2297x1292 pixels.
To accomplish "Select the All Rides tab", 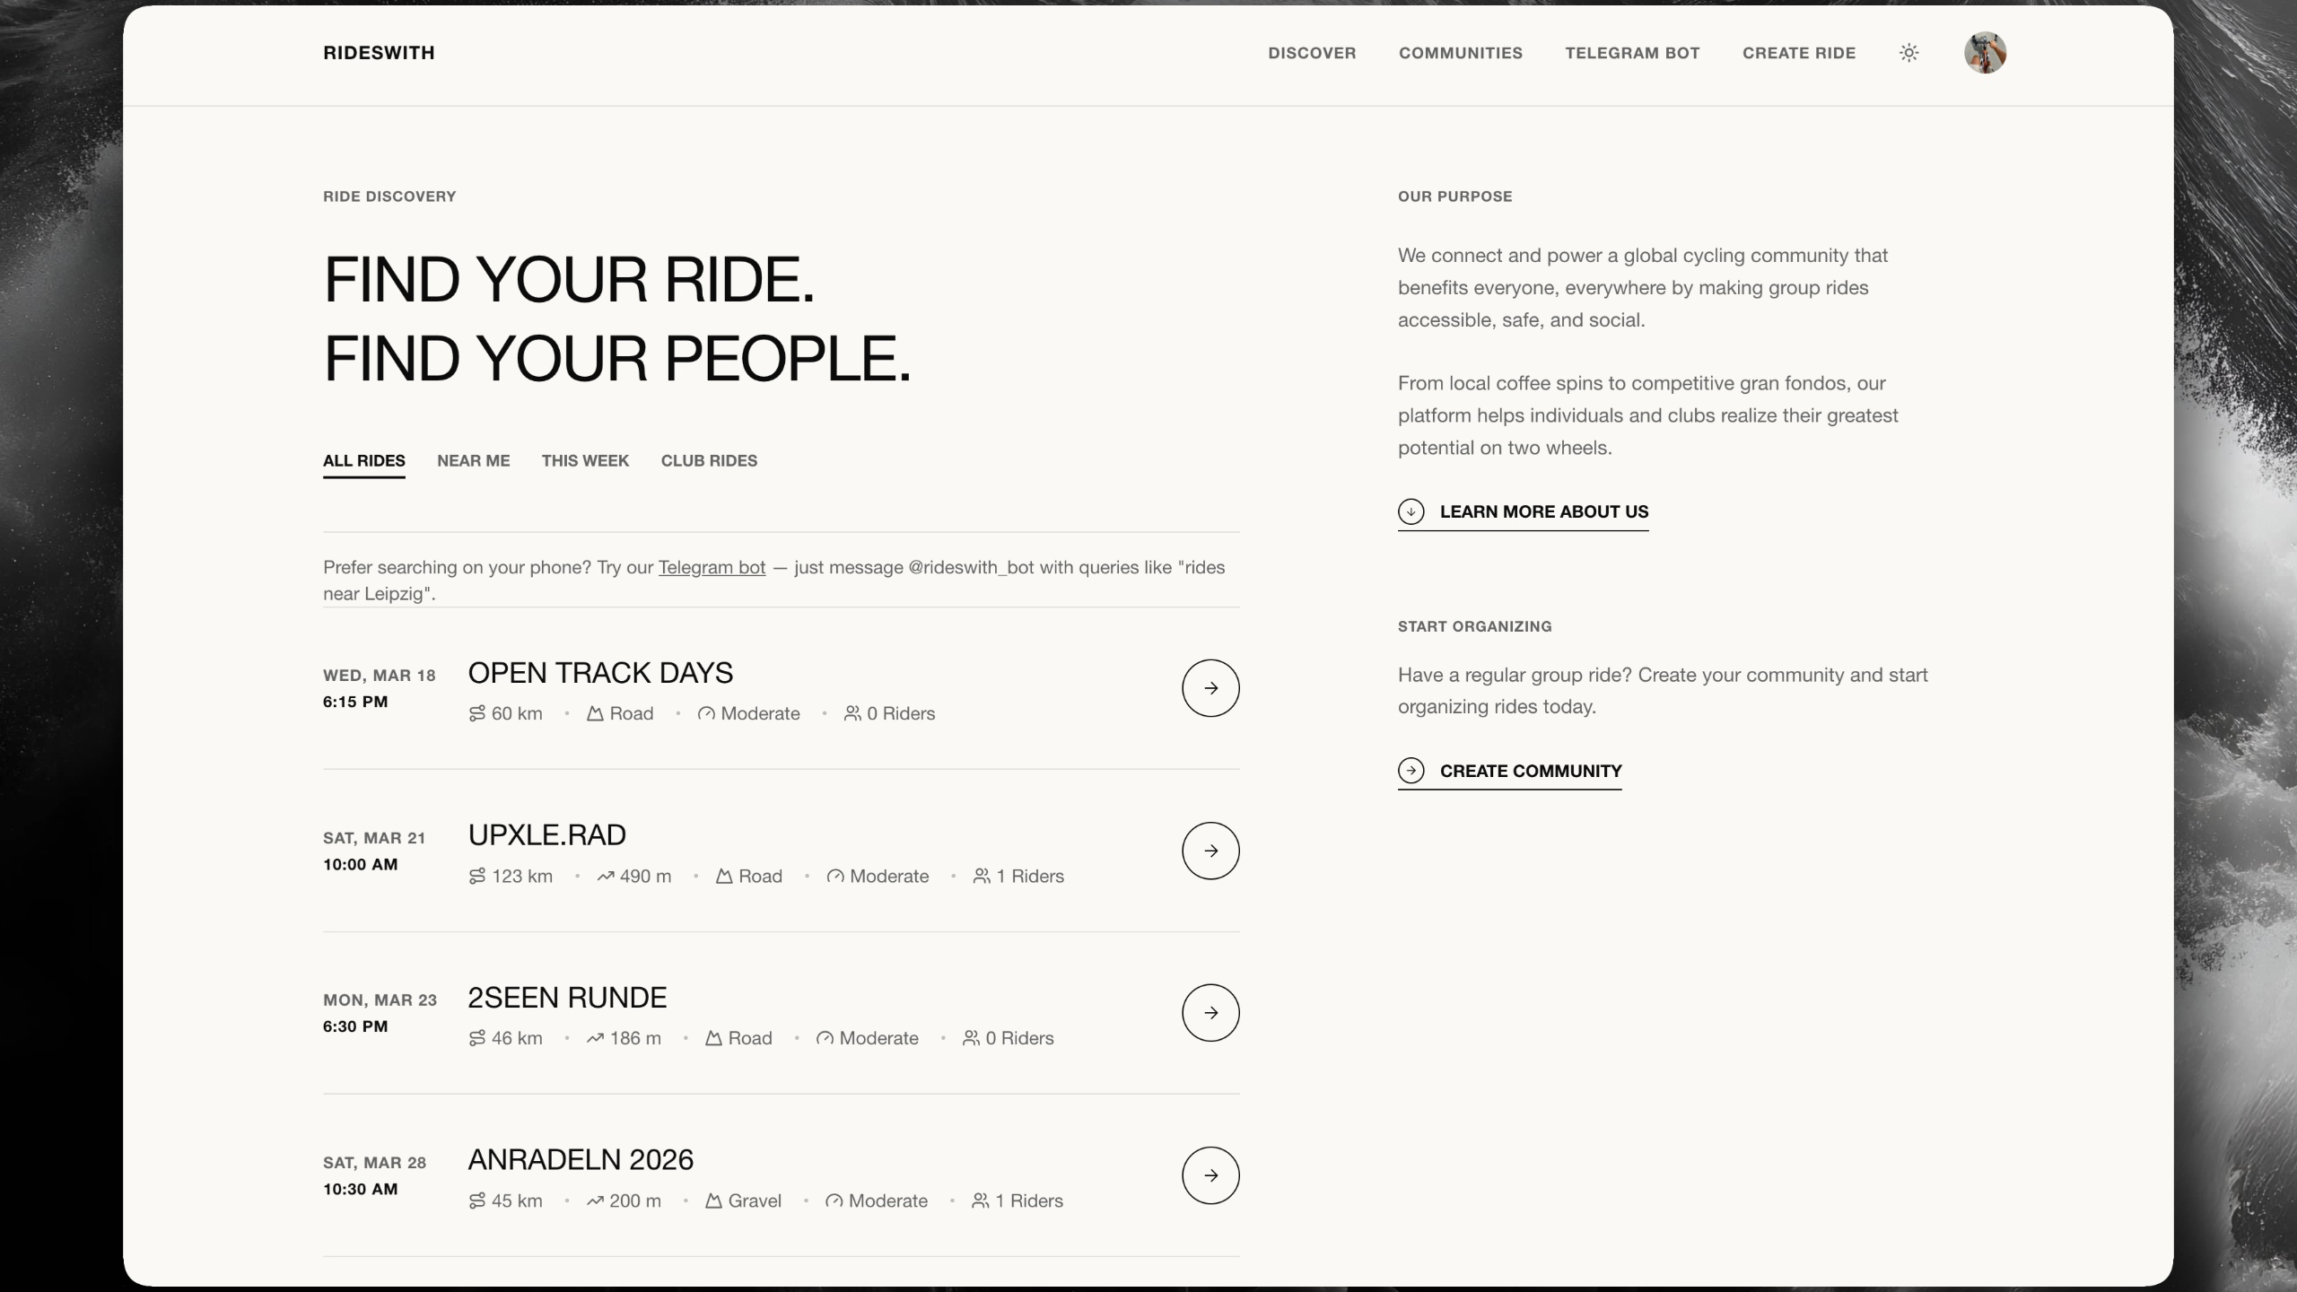I will coord(363,460).
